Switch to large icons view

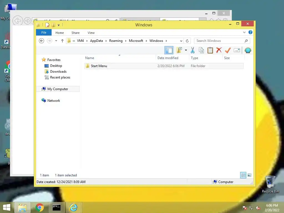(x=249, y=175)
